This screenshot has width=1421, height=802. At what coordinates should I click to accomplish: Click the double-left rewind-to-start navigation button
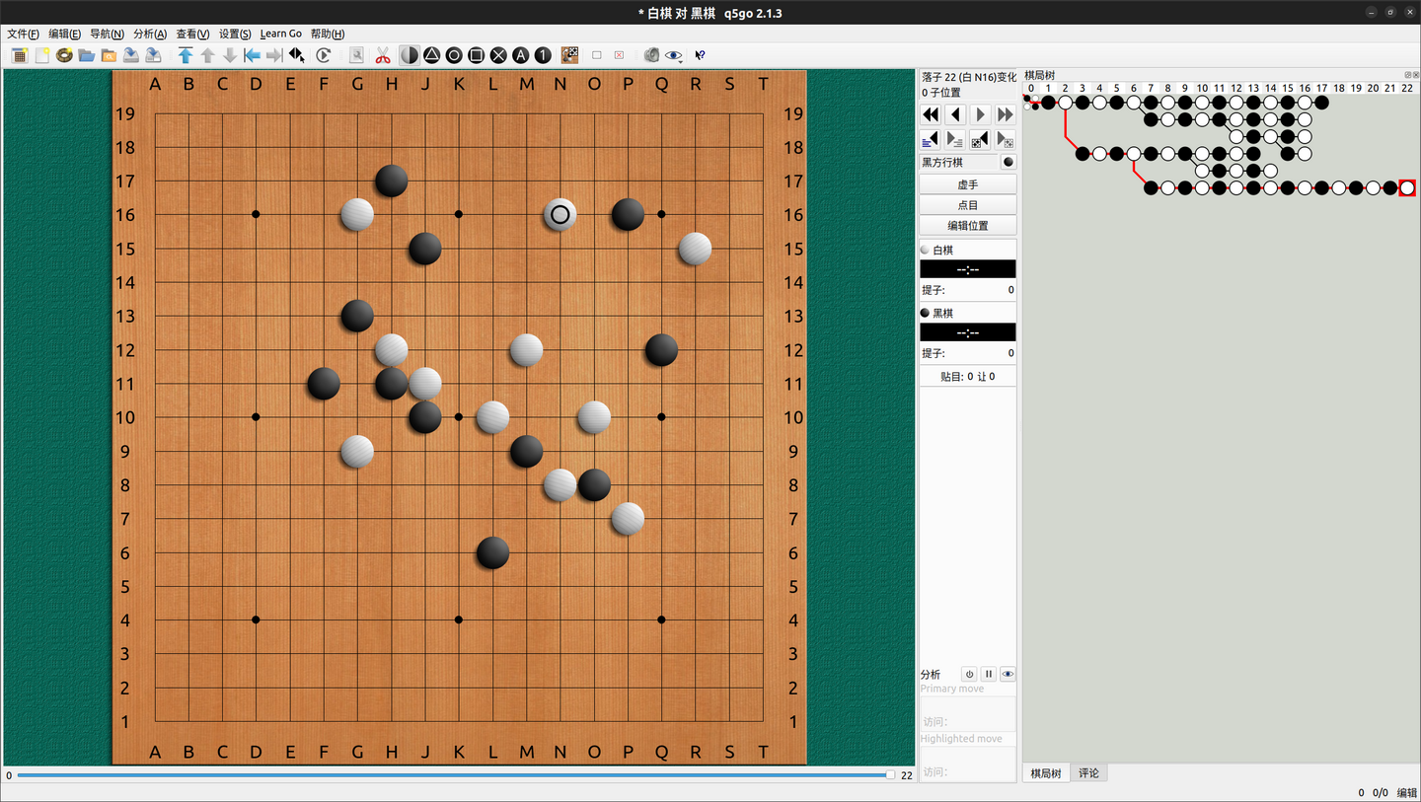pyautogui.click(x=931, y=114)
